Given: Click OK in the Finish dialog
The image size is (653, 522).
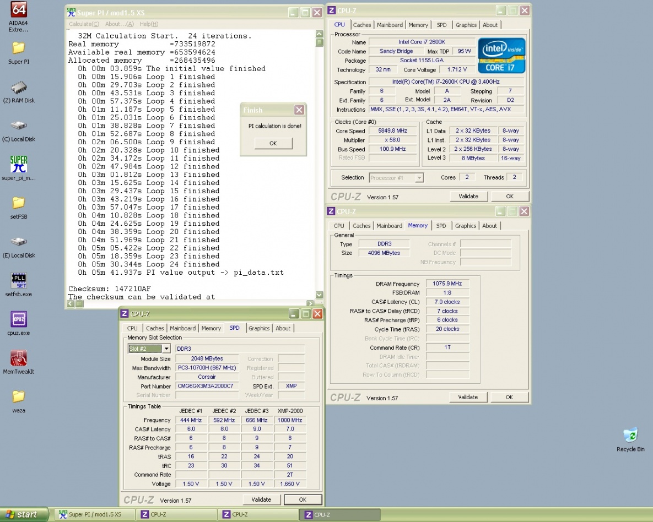Looking at the screenshot, I should [x=273, y=143].
